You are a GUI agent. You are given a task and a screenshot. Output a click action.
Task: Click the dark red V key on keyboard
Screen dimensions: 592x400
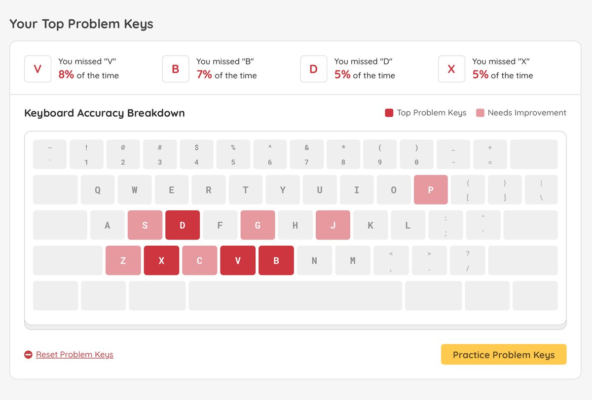coord(238,261)
